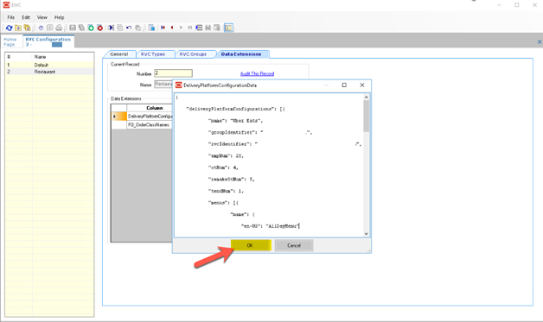Click the Print toolbar icon
This screenshot has width=543, height=322.
[x=59, y=28]
